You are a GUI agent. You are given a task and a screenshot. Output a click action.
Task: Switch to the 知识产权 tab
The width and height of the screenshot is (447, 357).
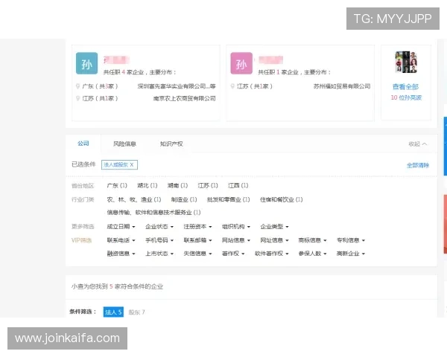click(x=171, y=144)
